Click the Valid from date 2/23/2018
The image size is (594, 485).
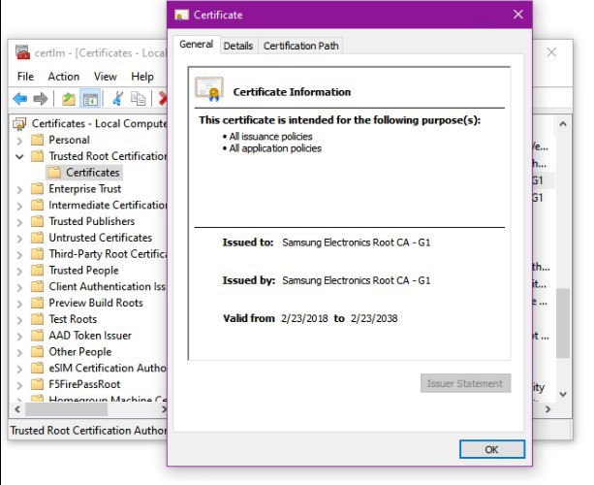tap(304, 318)
